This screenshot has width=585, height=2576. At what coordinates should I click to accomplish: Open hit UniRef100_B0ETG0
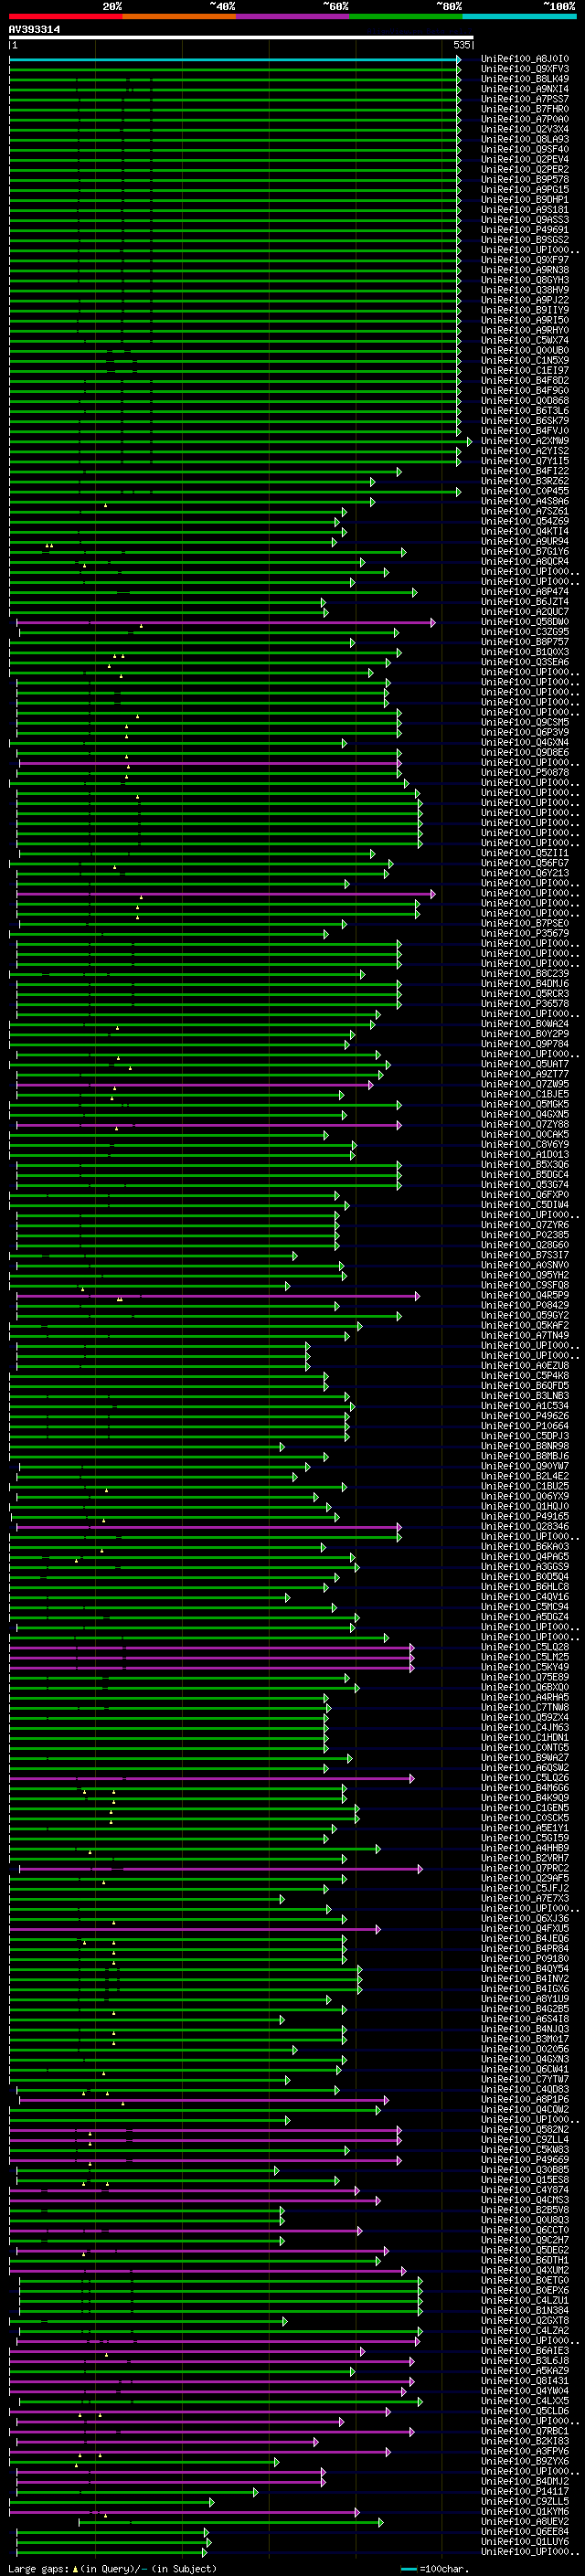(525, 2280)
